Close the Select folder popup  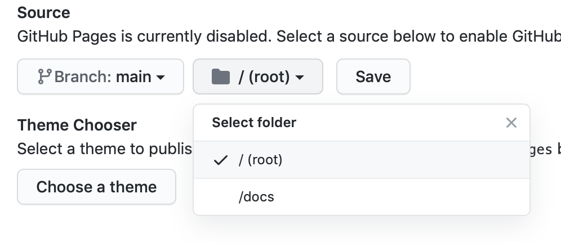pos(511,123)
